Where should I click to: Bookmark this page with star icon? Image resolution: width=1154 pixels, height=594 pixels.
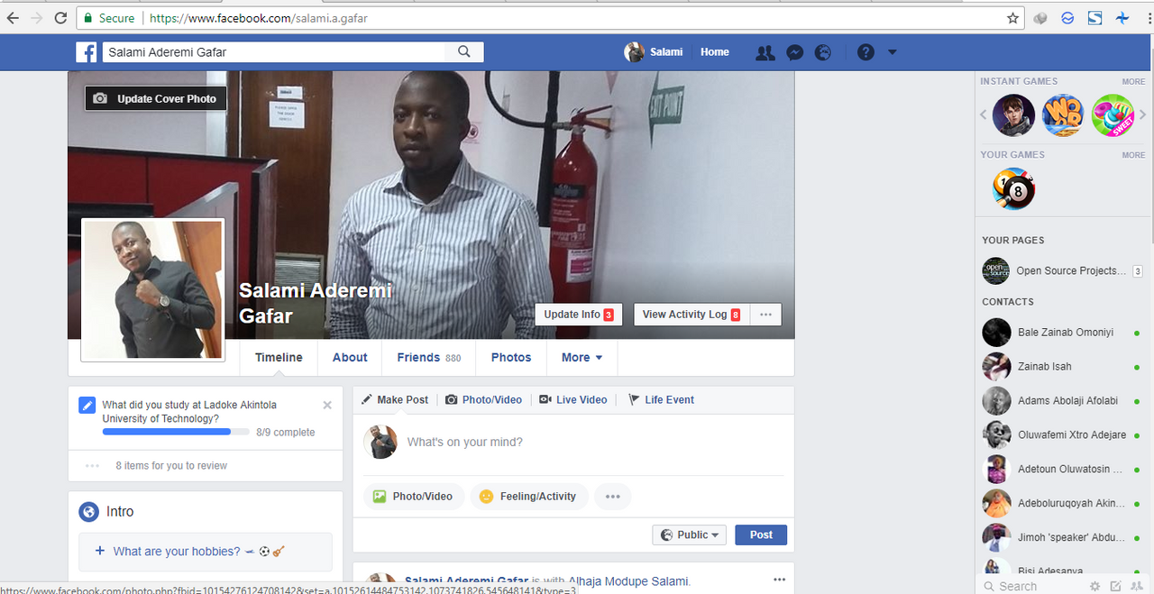[x=1012, y=18]
